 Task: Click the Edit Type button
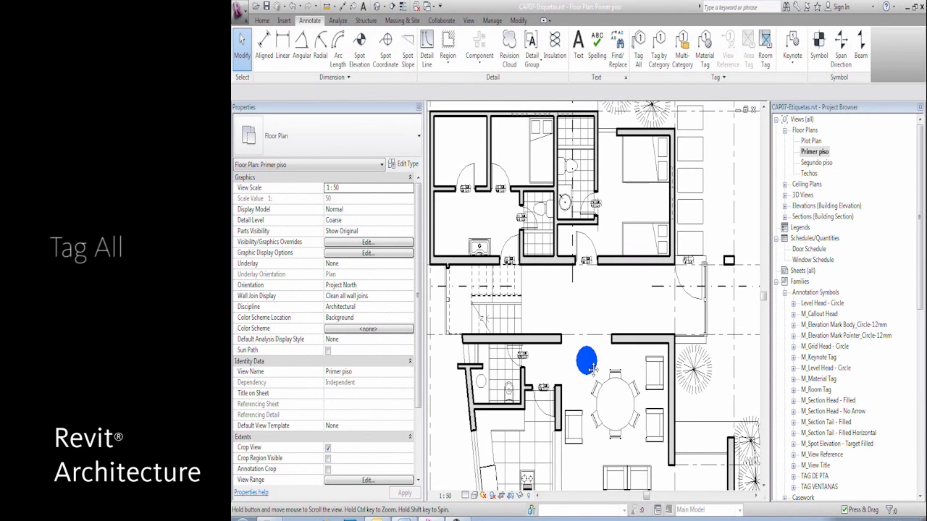click(x=403, y=164)
